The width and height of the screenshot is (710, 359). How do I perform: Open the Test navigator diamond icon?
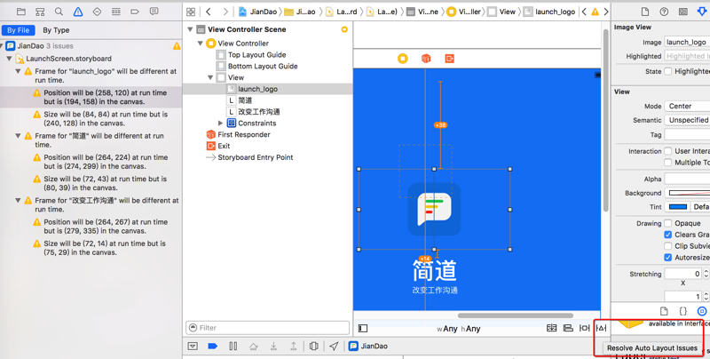[97, 12]
